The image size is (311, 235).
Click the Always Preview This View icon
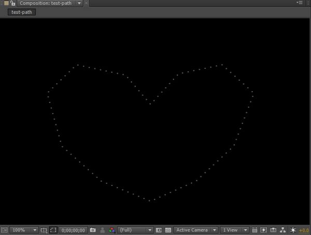4,230
